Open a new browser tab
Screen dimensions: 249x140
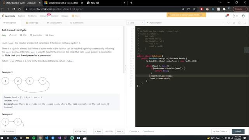[x=131, y=3]
